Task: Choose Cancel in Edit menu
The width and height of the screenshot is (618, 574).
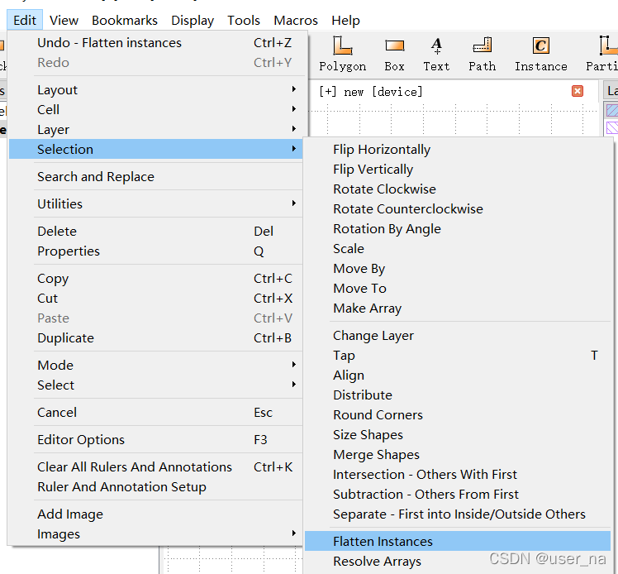Action: tap(155, 412)
